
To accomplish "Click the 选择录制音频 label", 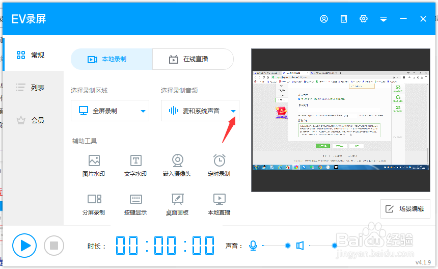I will pos(179,91).
